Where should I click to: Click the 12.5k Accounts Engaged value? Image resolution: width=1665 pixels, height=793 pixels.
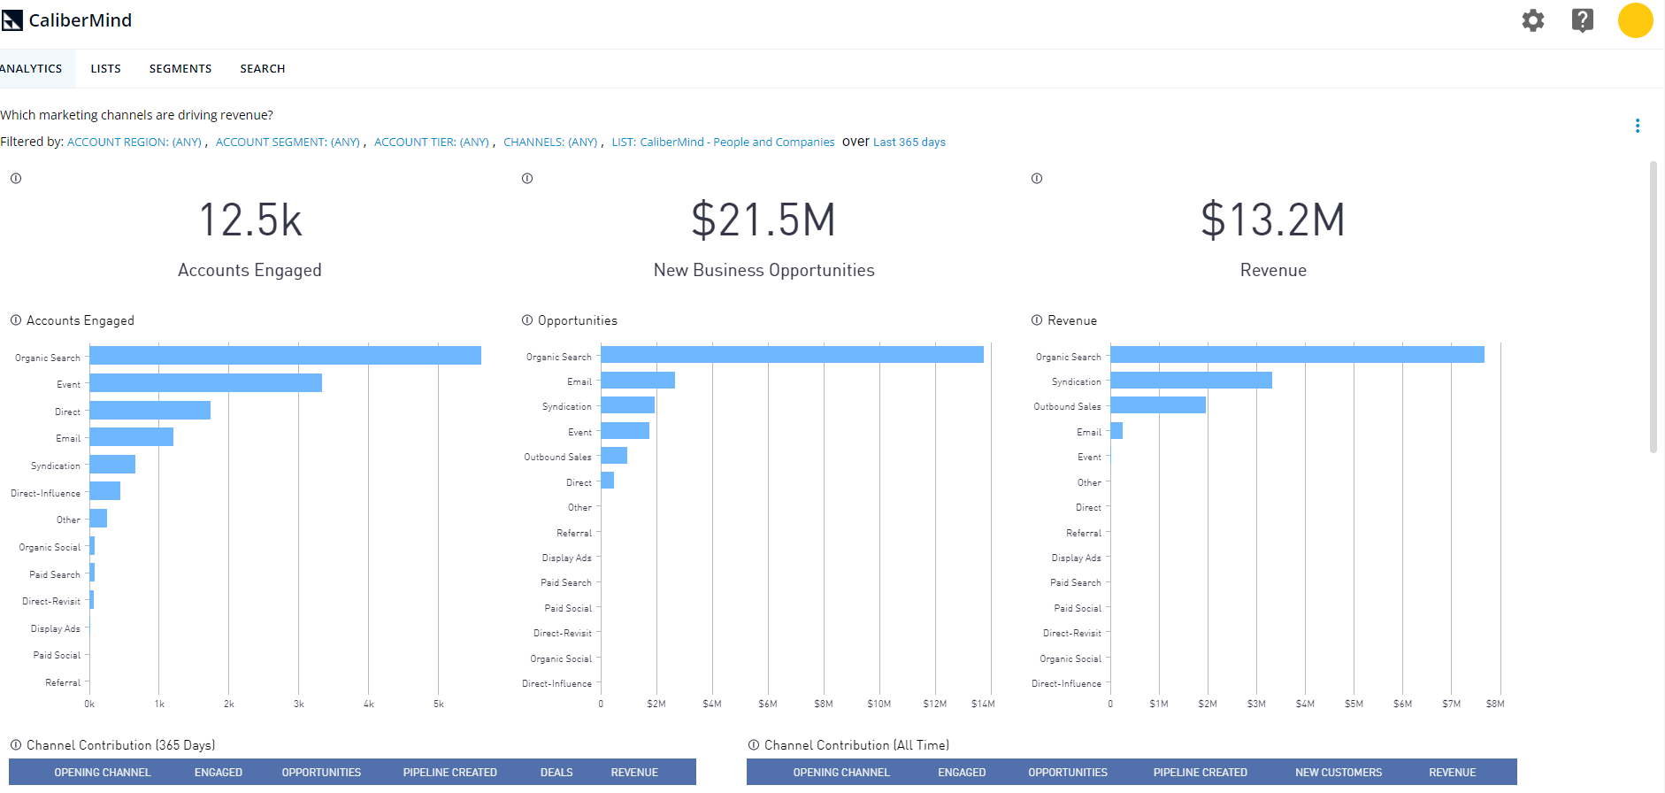tap(250, 219)
